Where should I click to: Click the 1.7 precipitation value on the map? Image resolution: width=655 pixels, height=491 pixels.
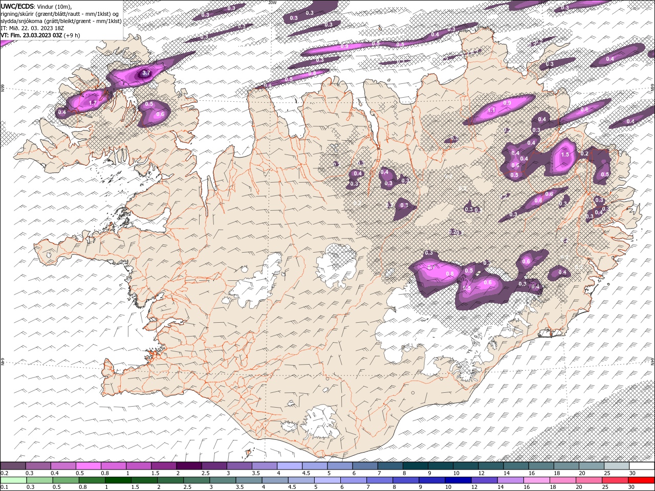[93, 103]
